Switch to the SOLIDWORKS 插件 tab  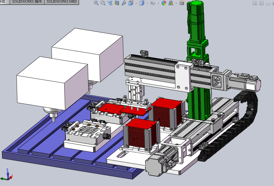pos(27,2)
